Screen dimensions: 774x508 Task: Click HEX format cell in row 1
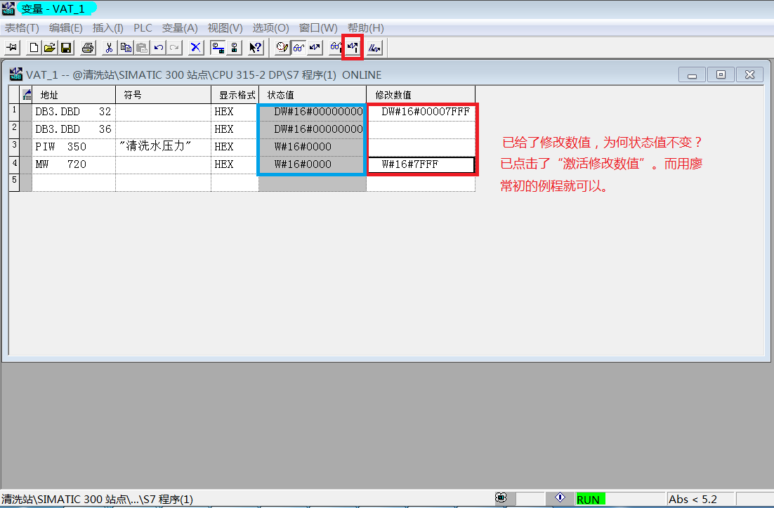tap(235, 112)
